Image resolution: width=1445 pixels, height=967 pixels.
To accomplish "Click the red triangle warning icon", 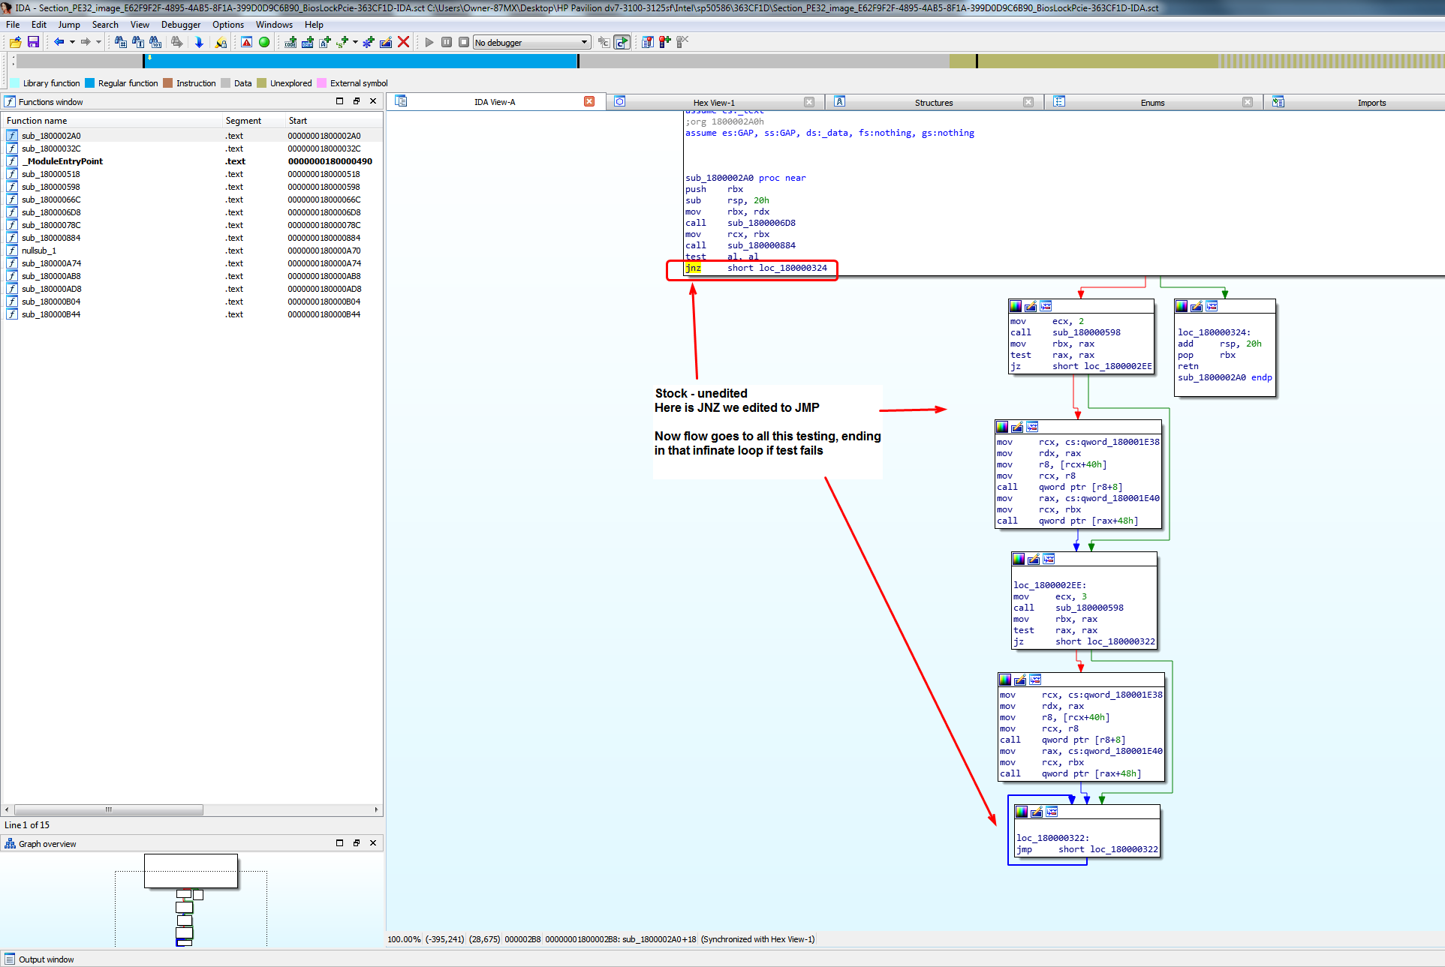I will (x=246, y=42).
